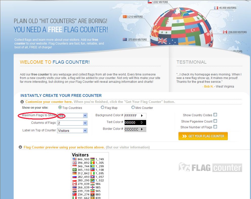Open the Bob H. testimonial link

point(209,86)
